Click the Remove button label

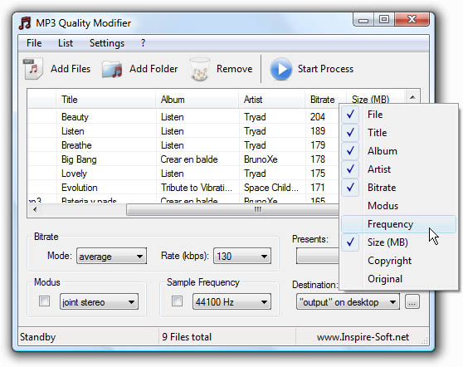(x=235, y=69)
